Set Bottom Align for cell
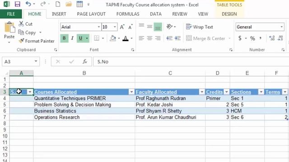This screenshot has height=162, width=289. point(158,27)
